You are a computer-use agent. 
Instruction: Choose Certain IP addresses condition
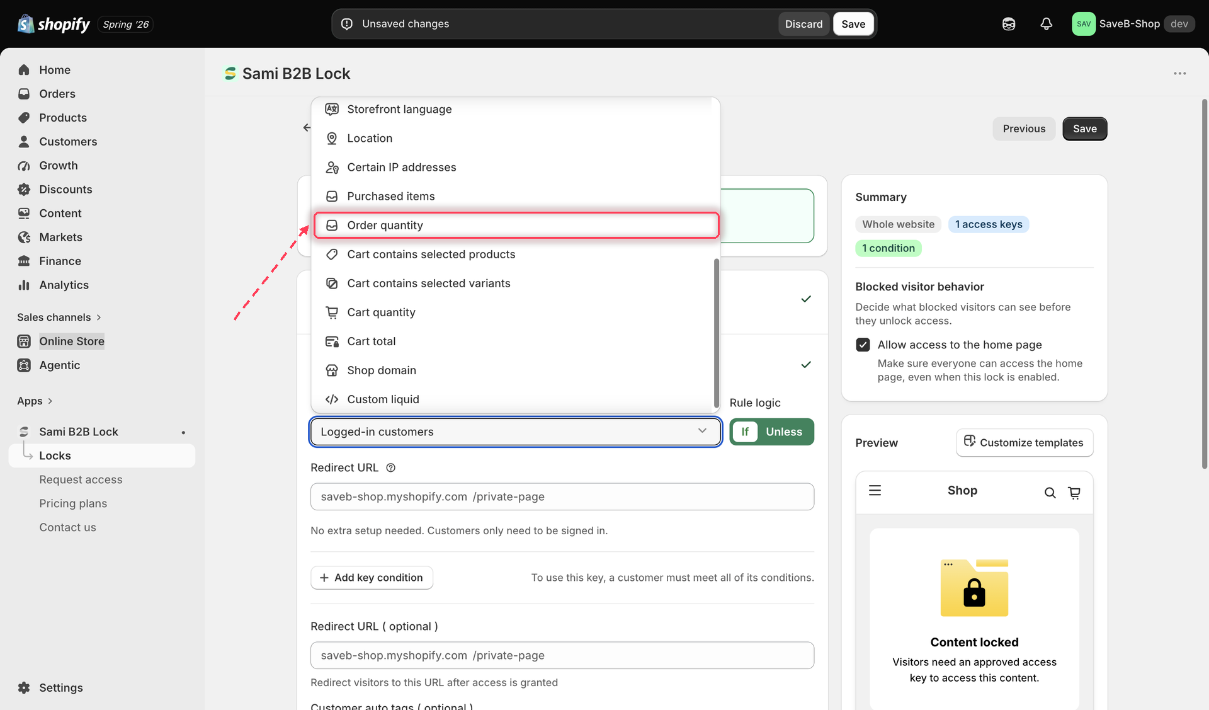(515, 168)
